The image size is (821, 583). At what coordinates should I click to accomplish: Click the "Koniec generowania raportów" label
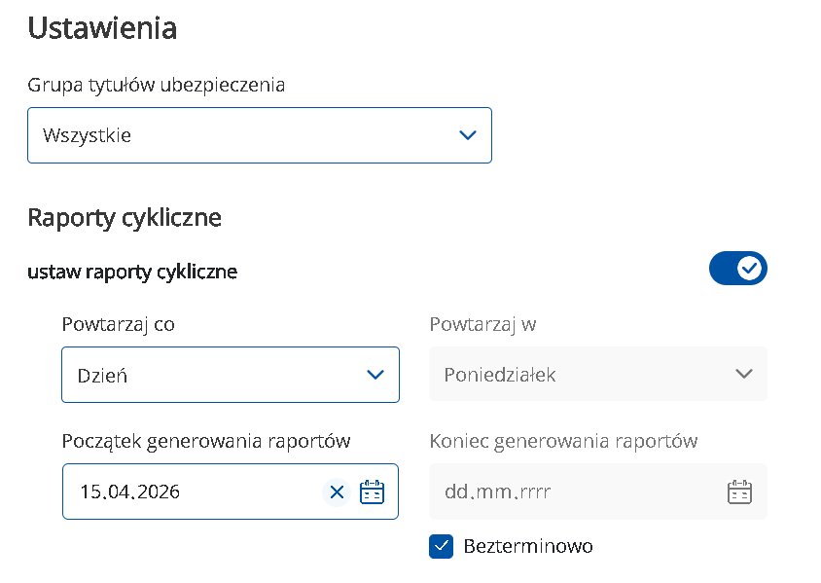pos(563,441)
